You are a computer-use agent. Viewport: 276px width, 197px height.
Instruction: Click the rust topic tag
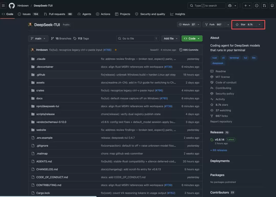[214, 58]
